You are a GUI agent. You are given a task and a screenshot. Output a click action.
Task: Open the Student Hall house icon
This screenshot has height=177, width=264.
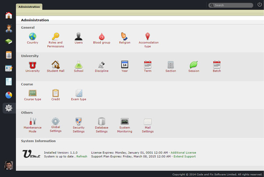tap(55, 65)
